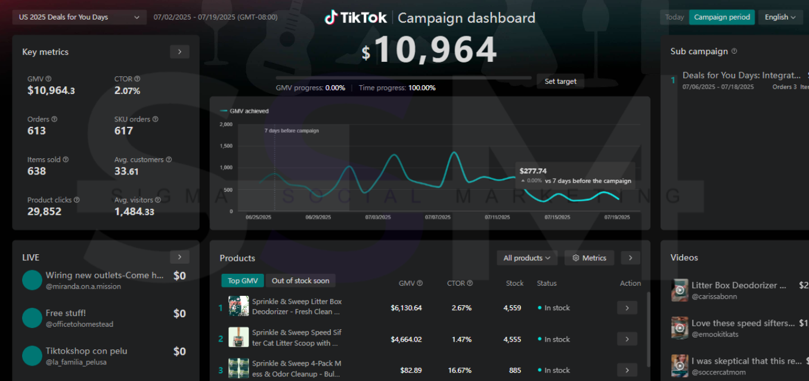
Task: Click the TikTok logo in header
Action: 356,18
